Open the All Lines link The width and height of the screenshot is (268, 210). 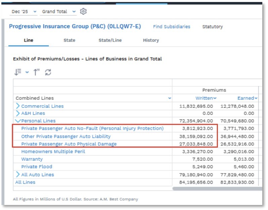pos(25,182)
